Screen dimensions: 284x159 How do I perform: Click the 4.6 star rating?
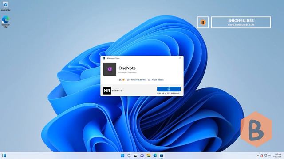pyautogui.click(x=122, y=80)
